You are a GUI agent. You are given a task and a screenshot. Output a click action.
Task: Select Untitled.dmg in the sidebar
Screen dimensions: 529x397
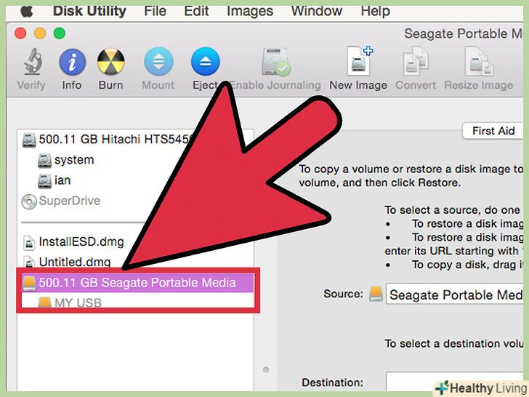point(135,262)
